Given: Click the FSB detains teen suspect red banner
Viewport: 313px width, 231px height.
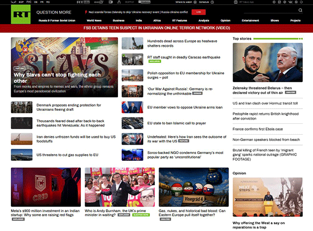Looking at the screenshot, I should pyautogui.click(x=156, y=28).
